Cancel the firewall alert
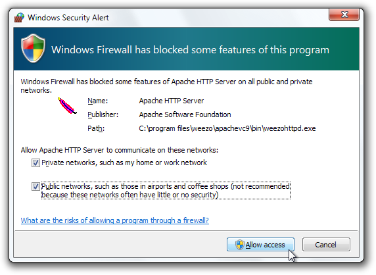This screenshot has height=275, width=376. coord(326,245)
